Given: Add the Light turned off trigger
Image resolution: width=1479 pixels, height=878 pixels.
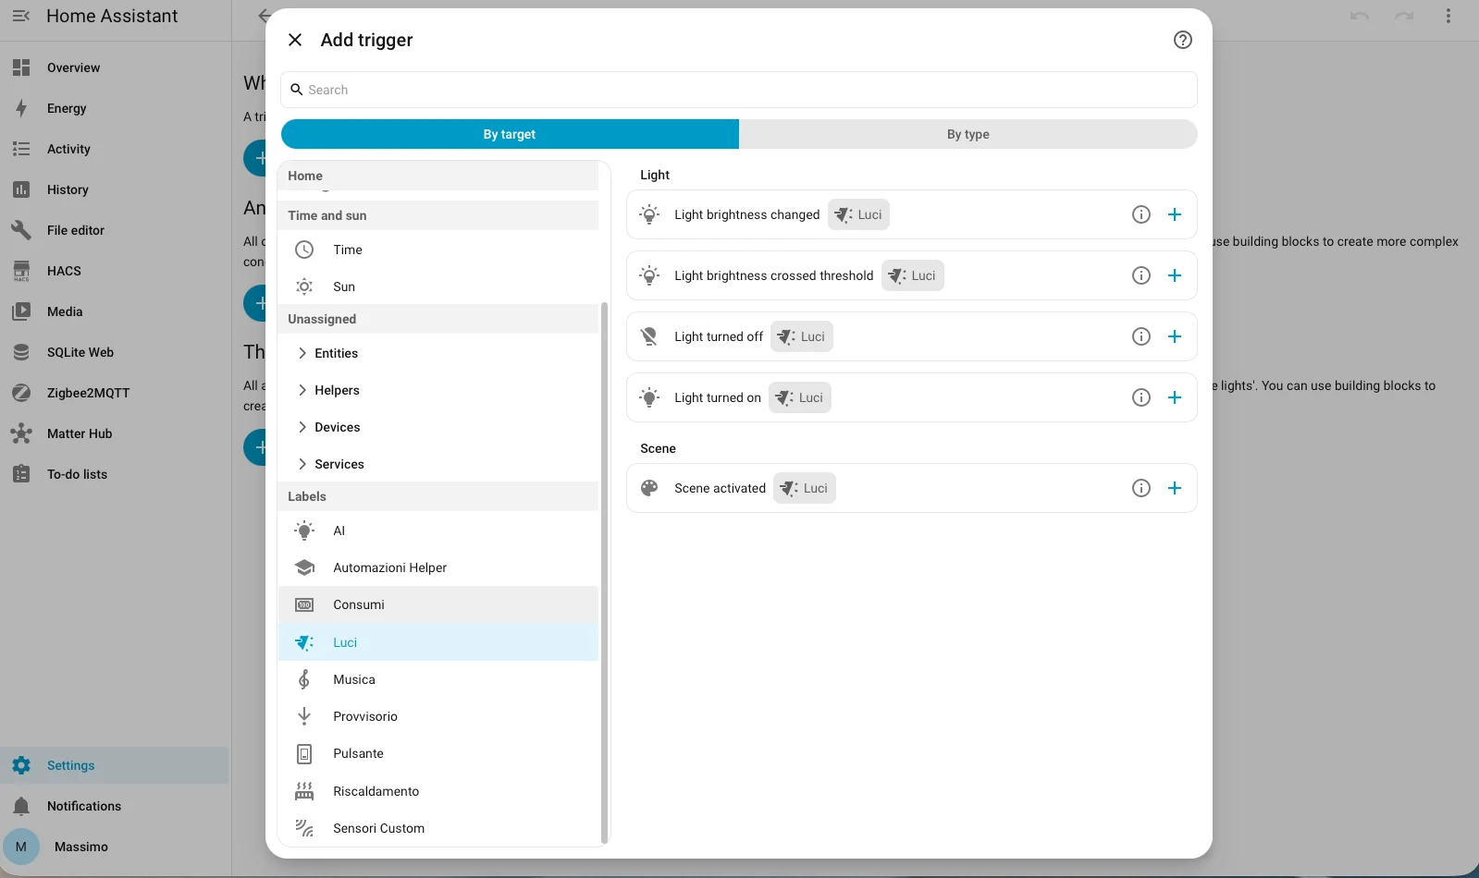Looking at the screenshot, I should (x=1174, y=336).
